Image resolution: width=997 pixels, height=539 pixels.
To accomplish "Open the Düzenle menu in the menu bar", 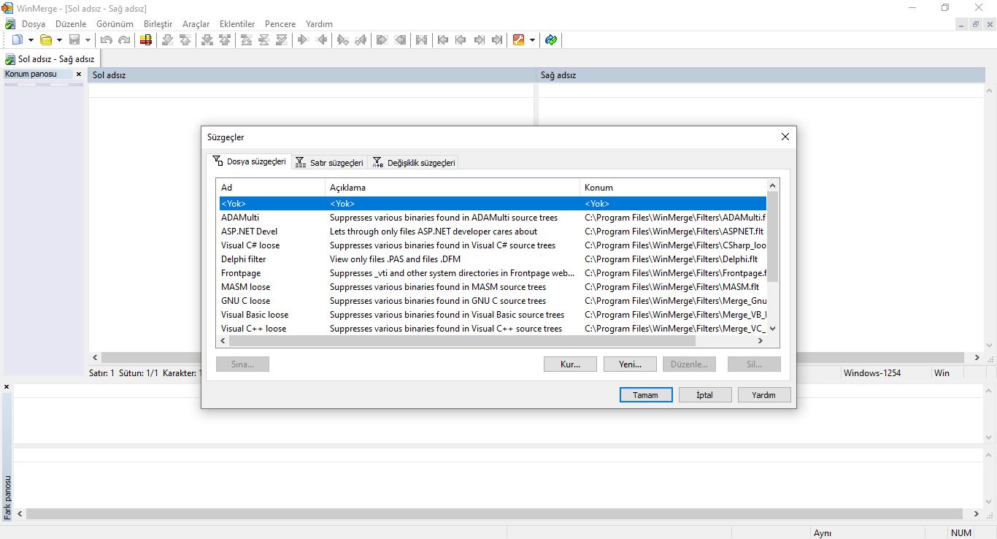I will point(71,24).
